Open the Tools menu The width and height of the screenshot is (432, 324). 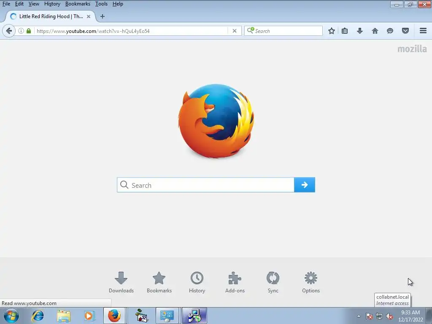point(101,4)
